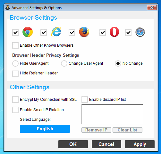Click the Remove IP button
Screen dimensions: 161x154
(x=96, y=130)
